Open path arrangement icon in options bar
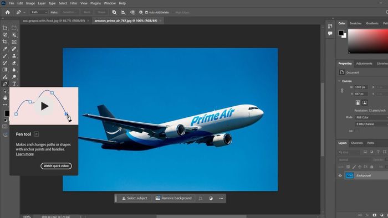This screenshot has height=218, width=388. pyautogui.click(x=132, y=12)
